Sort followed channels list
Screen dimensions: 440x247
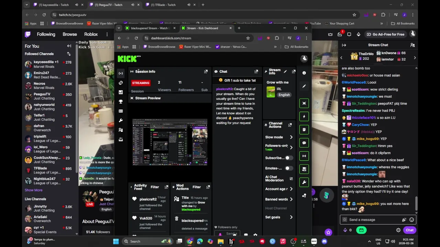click(x=69, y=54)
